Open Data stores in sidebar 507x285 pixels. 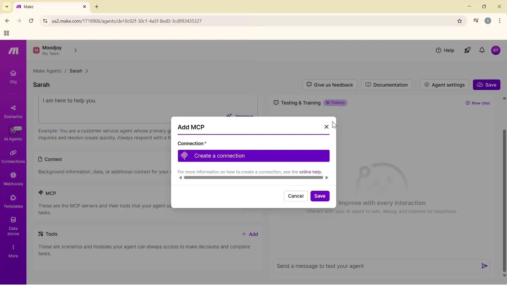coord(13,226)
